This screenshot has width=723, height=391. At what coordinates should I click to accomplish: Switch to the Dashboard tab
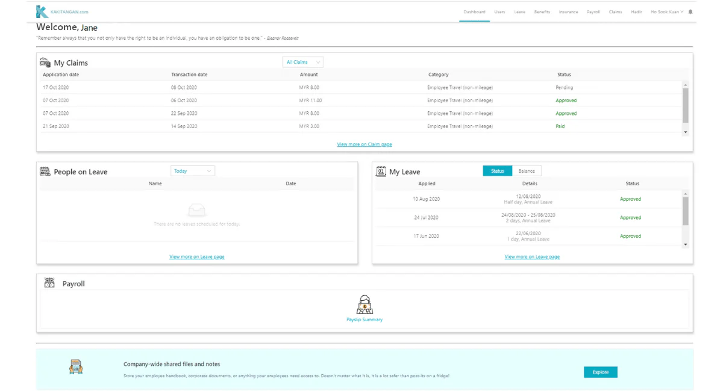click(474, 11)
